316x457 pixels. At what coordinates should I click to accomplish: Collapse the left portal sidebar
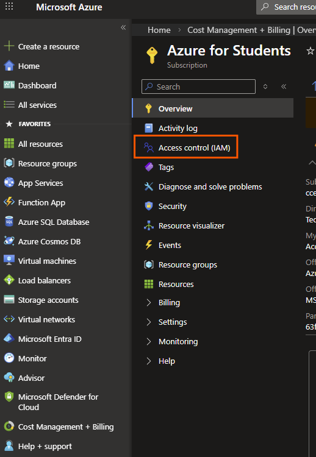pyautogui.click(x=123, y=27)
